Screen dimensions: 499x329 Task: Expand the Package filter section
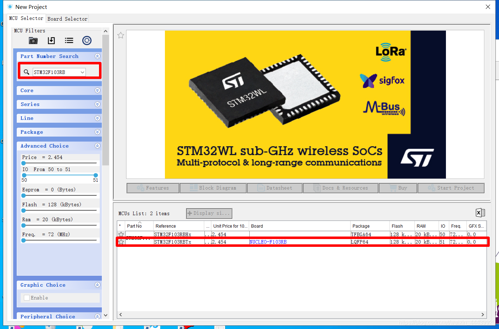(98, 132)
